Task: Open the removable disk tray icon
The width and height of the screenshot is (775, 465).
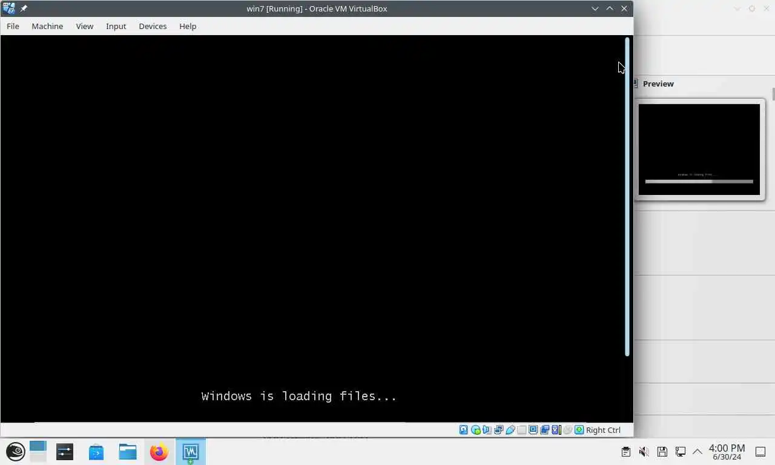Action: 662,452
